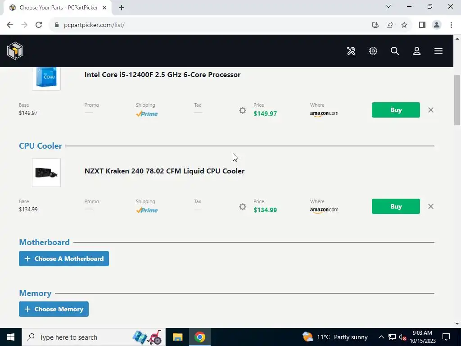461x346 pixels.
Task: Open the Memory section heading
Action: tap(35, 293)
